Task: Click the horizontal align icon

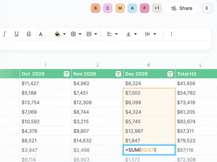Action: point(109,34)
